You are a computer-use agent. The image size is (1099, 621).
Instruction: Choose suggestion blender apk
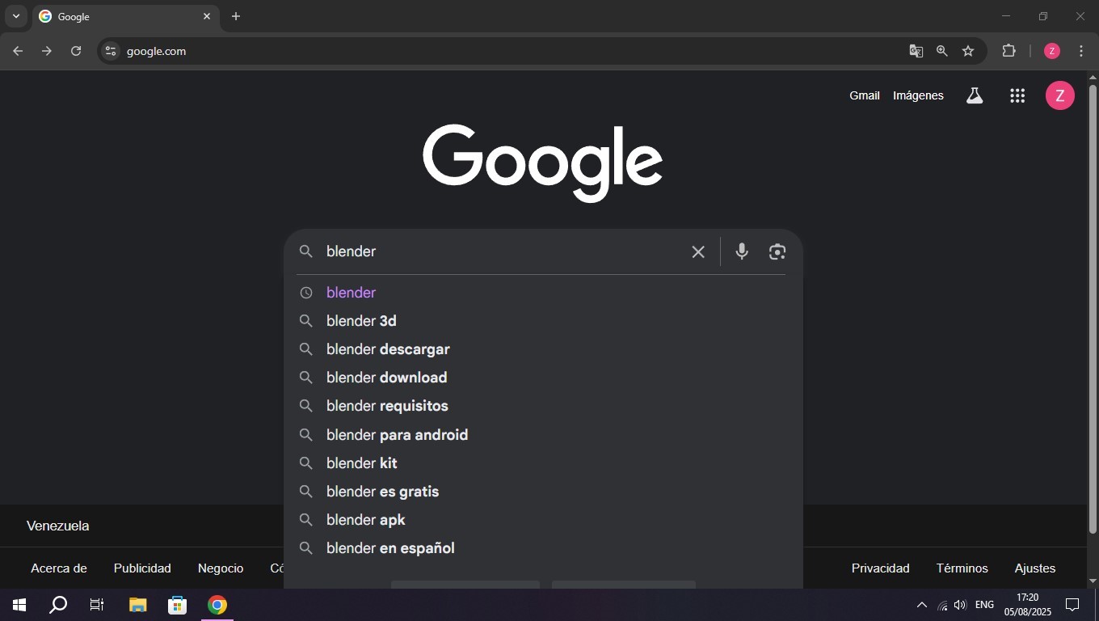[x=543, y=520]
